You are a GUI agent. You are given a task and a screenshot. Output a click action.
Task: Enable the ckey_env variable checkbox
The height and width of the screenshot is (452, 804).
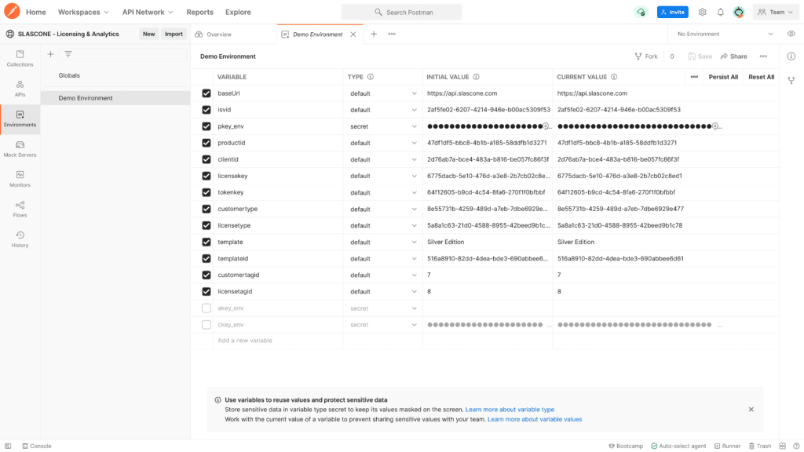tap(206, 324)
